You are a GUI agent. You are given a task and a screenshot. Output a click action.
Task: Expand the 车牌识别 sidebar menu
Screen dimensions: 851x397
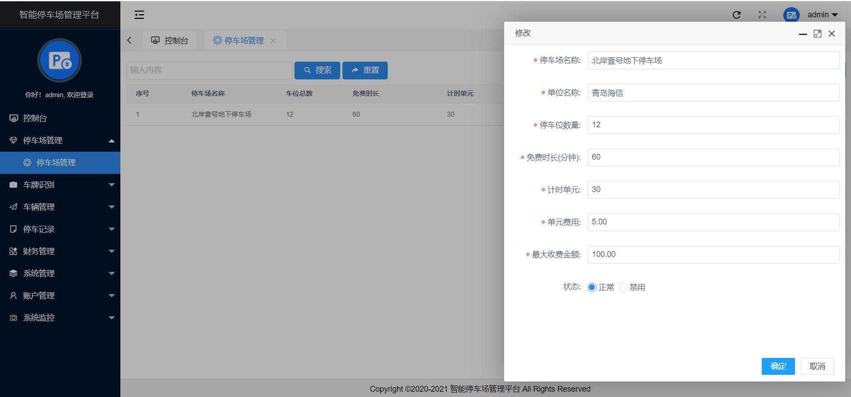[x=60, y=185]
